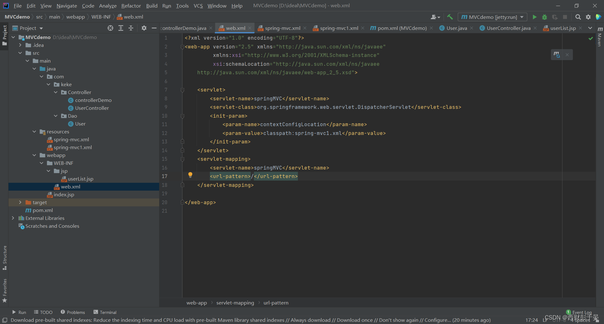Open run configuration dropdown MVCdemo [jetty:run]
Image resolution: width=604 pixels, height=324 pixels.
[492, 17]
